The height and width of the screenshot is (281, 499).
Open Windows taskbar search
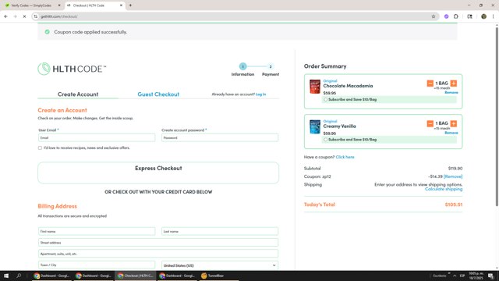(x=19, y=276)
